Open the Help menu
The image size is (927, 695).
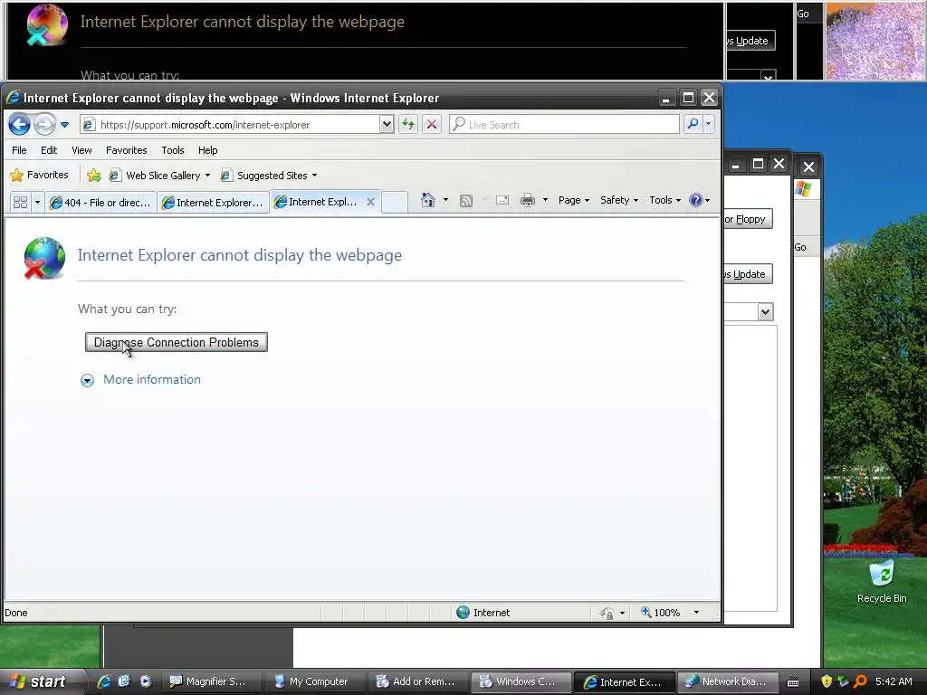(207, 150)
